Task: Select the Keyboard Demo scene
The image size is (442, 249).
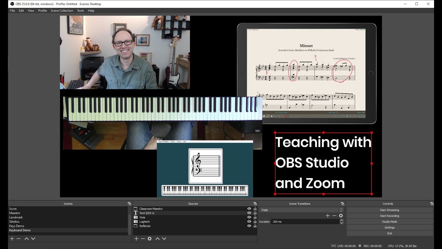Action: coord(68,230)
